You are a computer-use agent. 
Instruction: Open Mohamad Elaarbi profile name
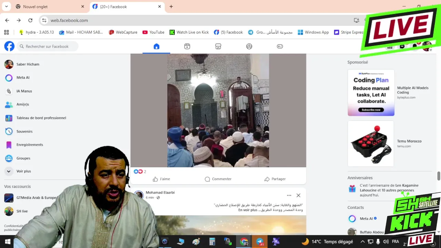(160, 193)
